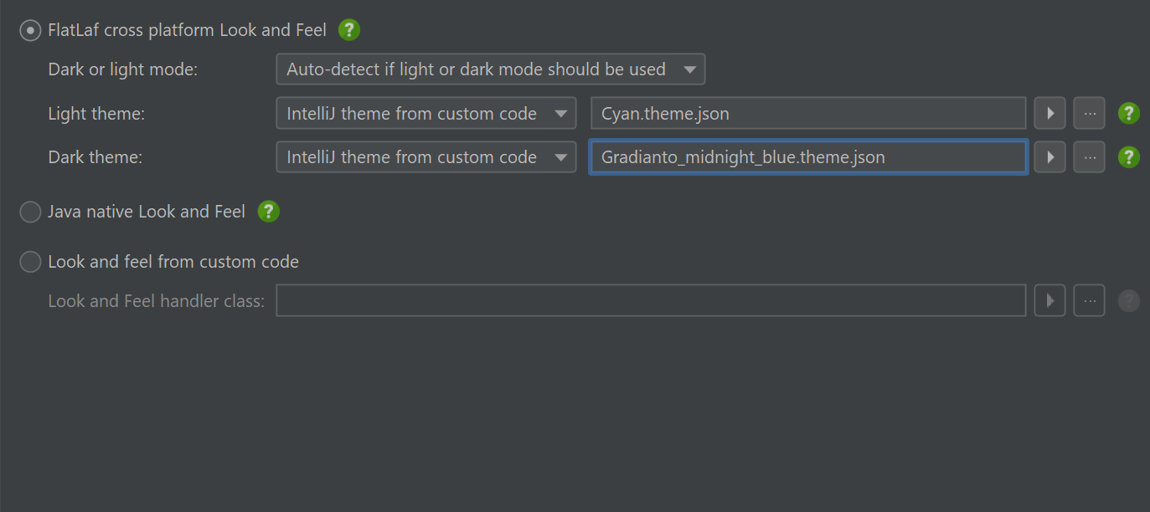Select FlatLaf cross platform Look and Feel radio

(30, 31)
